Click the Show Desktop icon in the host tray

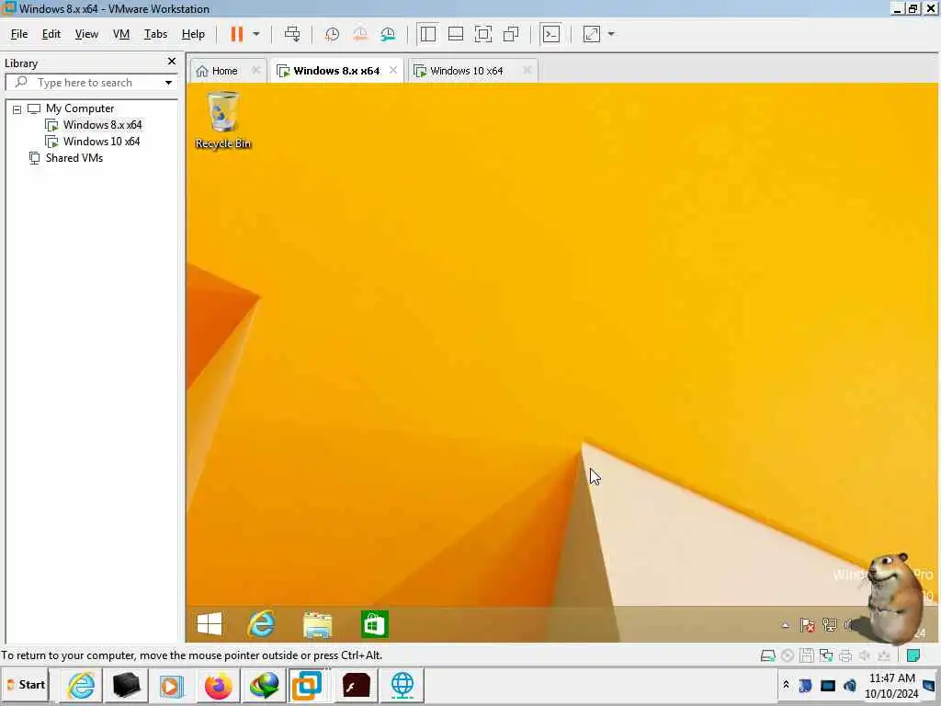[929, 685]
